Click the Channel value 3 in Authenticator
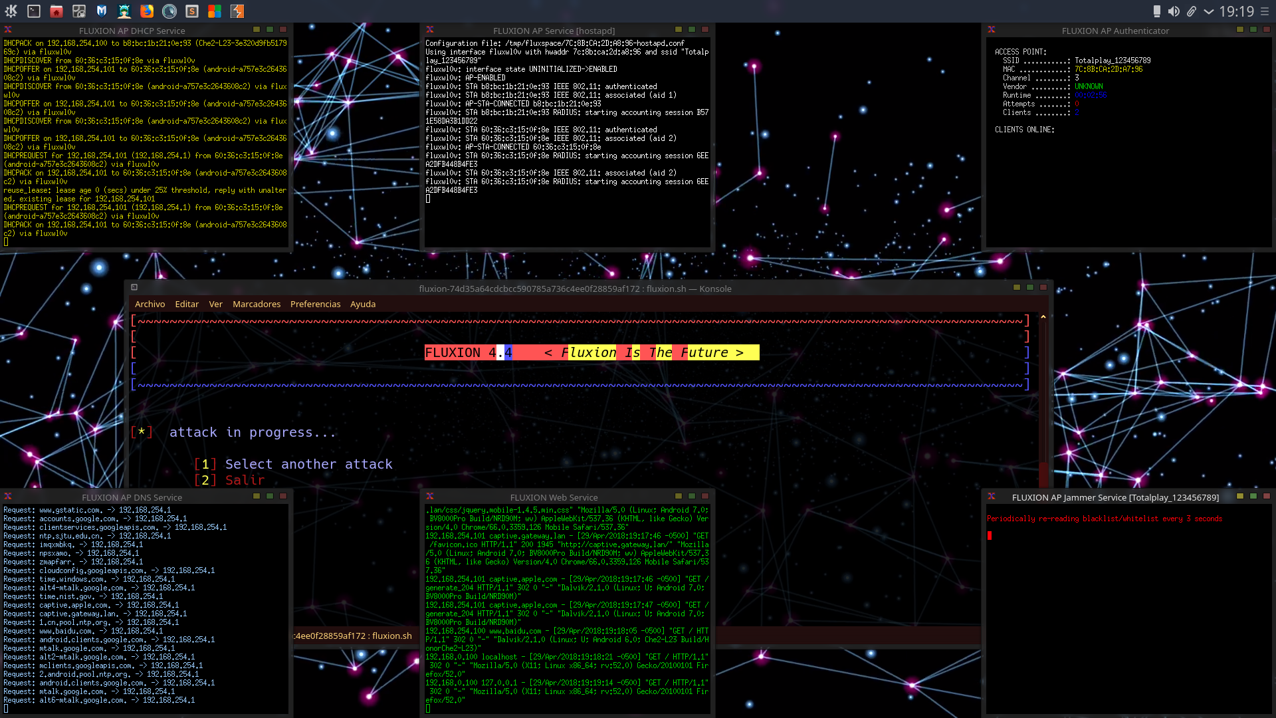The height and width of the screenshot is (718, 1276). [x=1077, y=78]
